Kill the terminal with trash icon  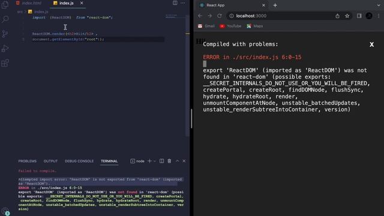point(169,161)
